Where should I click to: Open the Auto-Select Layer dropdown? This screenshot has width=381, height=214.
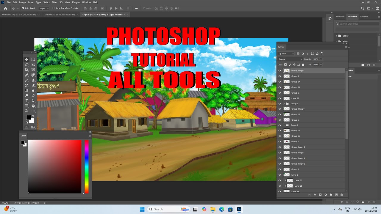(44, 8)
